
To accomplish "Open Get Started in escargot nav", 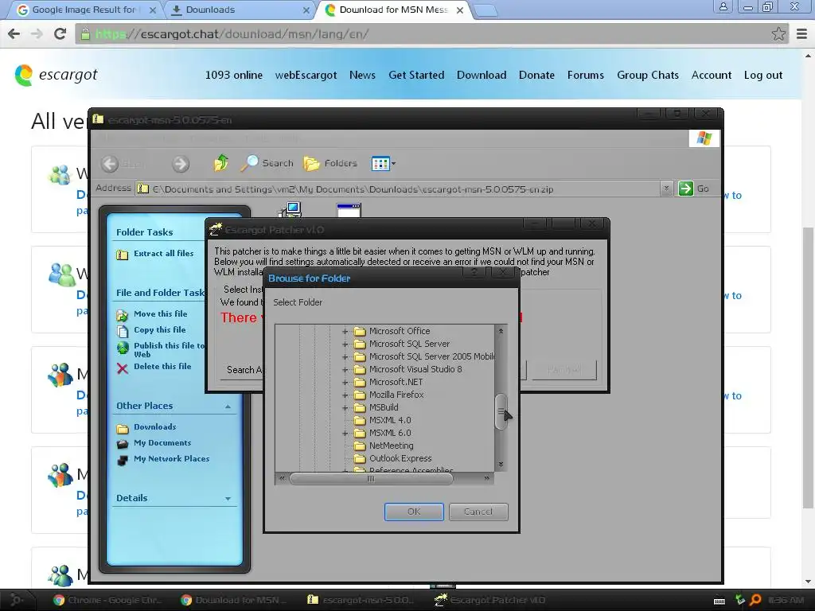I will click(x=416, y=75).
